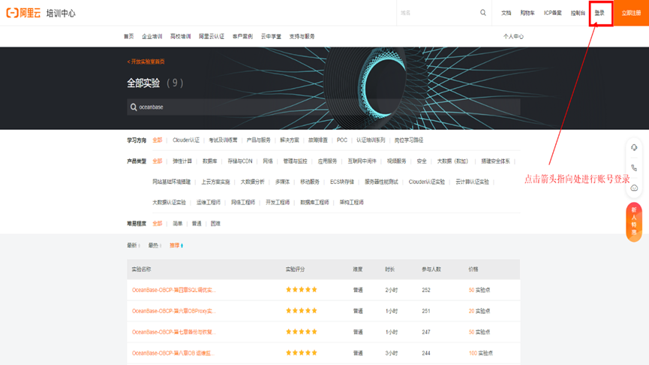This screenshot has width=649, height=365.
Task: Open 首页 navigation item
Action: (x=129, y=37)
